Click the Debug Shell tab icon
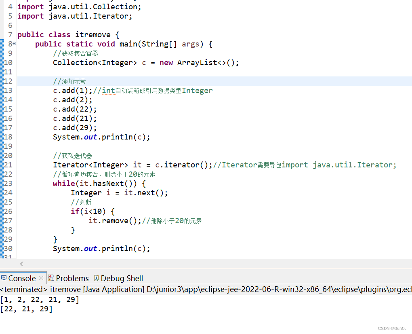Screen dimensions: 412x334 tap(96, 278)
